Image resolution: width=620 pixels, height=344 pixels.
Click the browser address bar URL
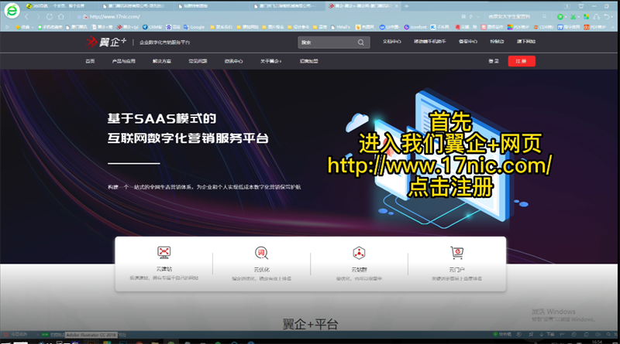[115, 16]
